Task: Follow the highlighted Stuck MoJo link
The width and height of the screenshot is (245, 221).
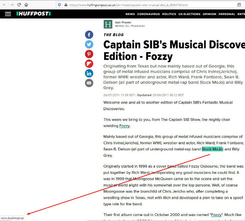Action: pyautogui.click(x=212, y=149)
